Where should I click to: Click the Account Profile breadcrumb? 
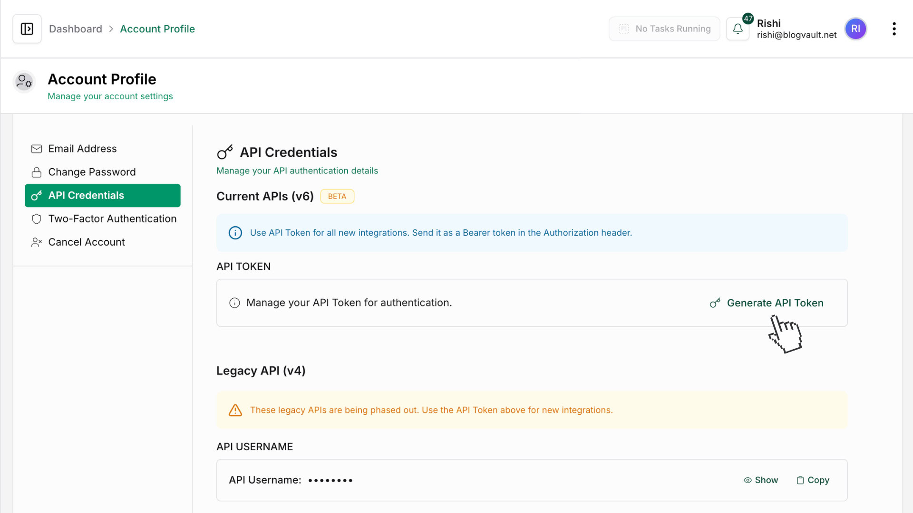tap(157, 29)
